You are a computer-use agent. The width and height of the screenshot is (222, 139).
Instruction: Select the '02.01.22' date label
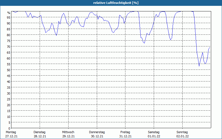tap(183, 136)
